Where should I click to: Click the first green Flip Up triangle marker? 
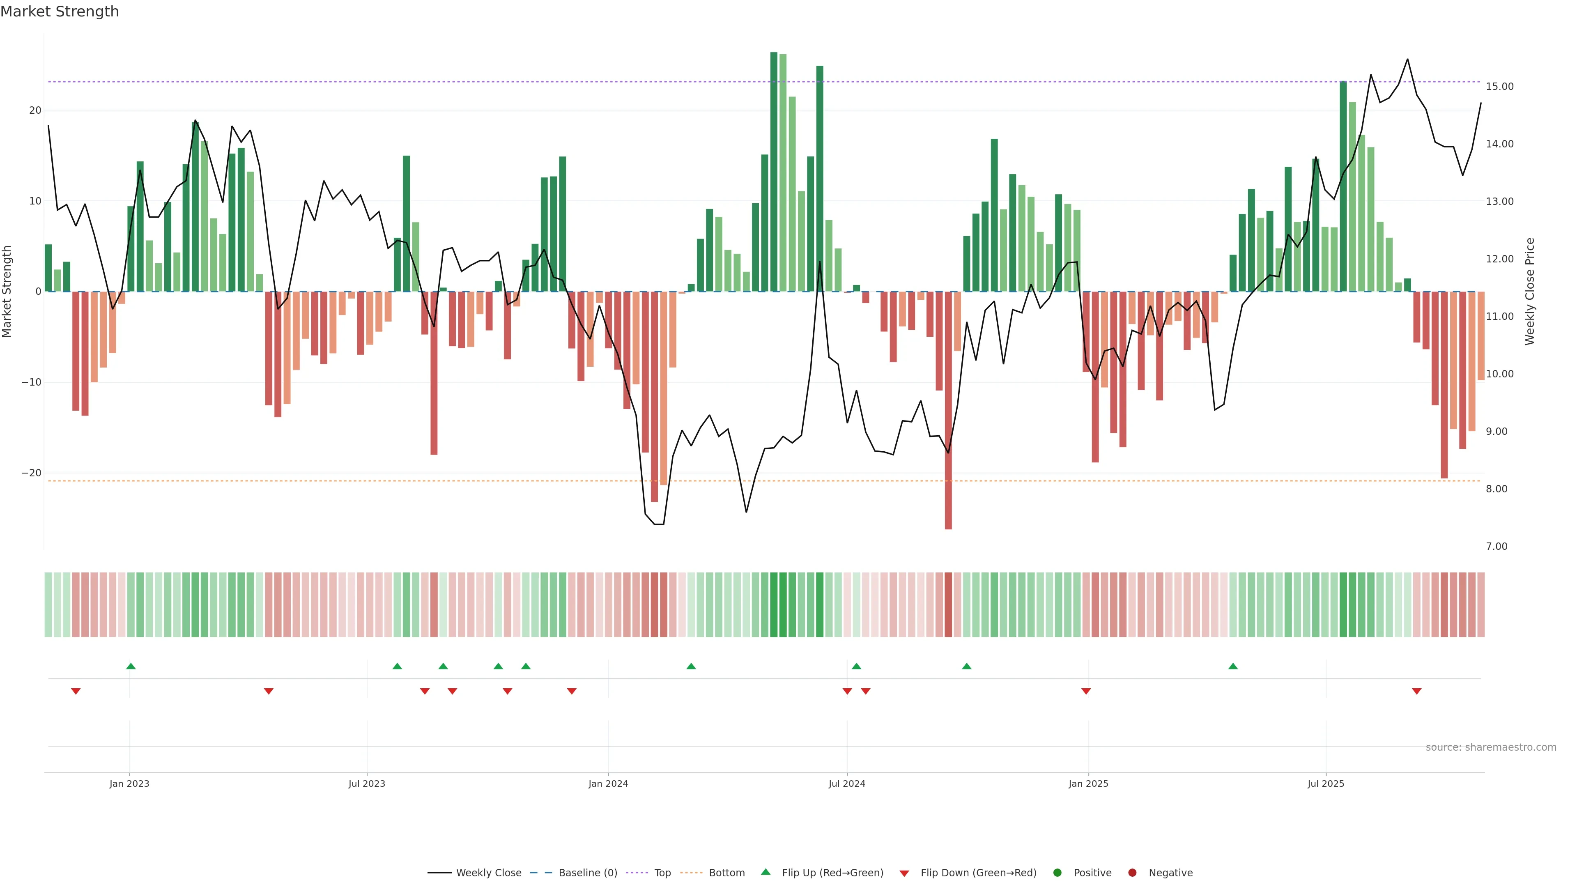(x=131, y=666)
